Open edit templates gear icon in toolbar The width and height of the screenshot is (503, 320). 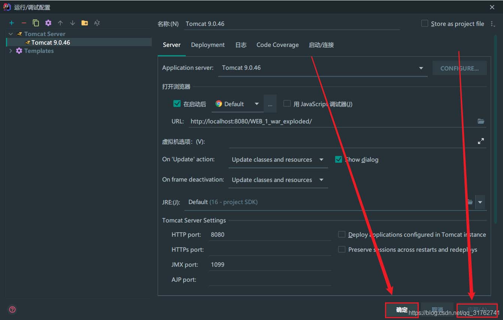pyautogui.click(x=48, y=23)
